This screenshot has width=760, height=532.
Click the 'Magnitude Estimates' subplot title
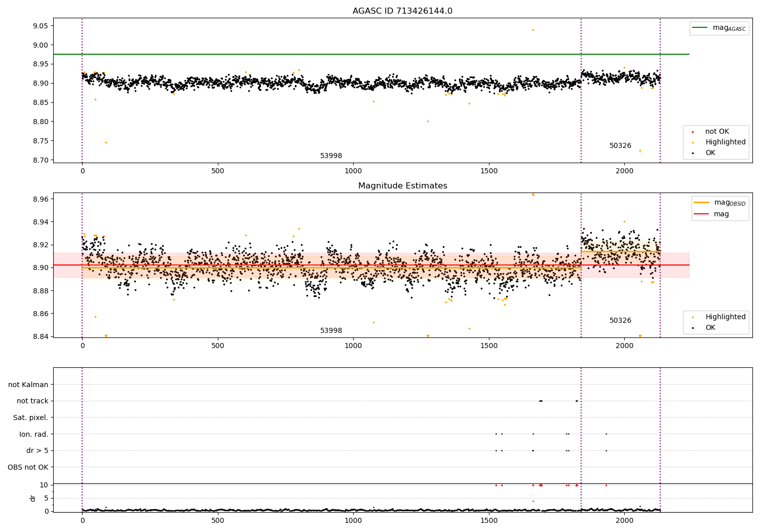pyautogui.click(x=402, y=186)
